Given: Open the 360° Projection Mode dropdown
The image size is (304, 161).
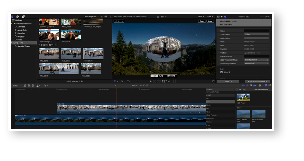Looking at the screenshot, I should [x=257, y=60].
